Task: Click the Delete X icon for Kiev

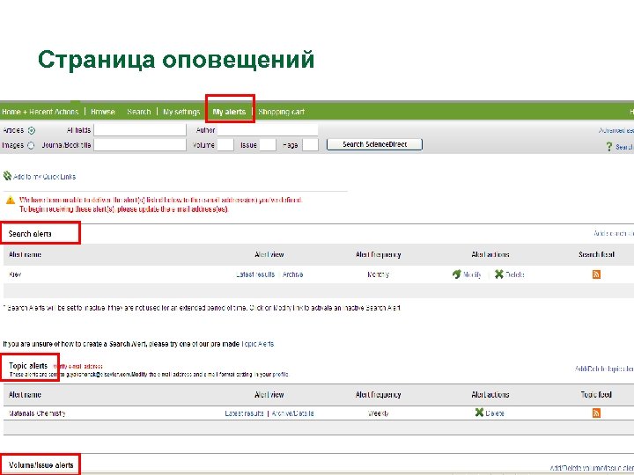Action: 499,274
